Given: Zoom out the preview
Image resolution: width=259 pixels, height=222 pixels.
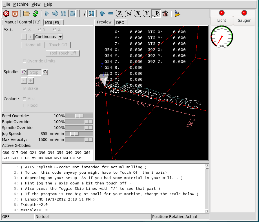Looking at the screenshot, I should click(110, 13).
